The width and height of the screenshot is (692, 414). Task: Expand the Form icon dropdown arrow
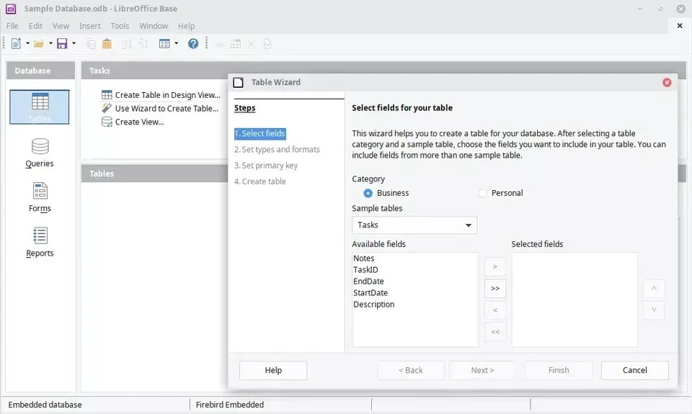176,44
